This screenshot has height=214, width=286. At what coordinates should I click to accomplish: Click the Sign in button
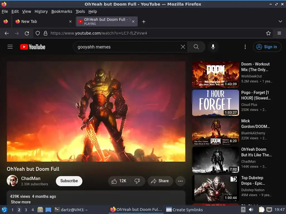267,47
